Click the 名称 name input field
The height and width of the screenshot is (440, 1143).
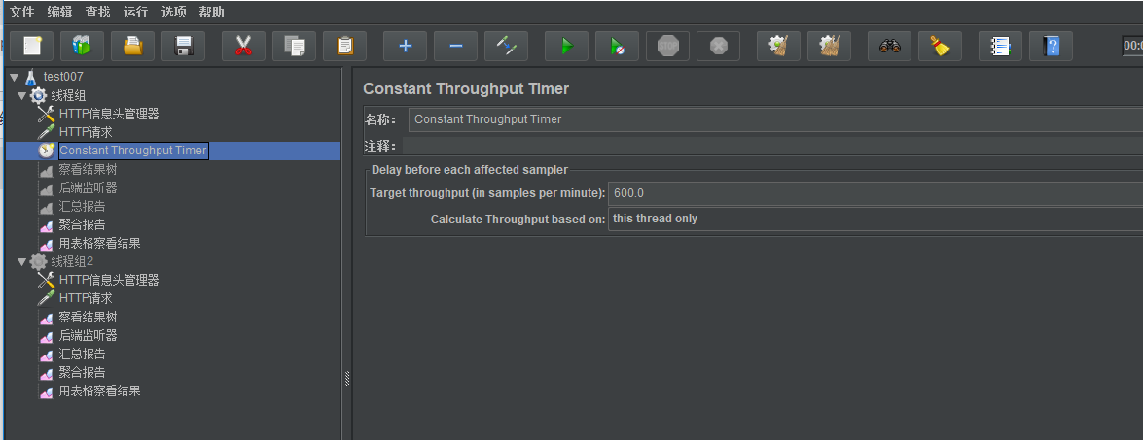[x=775, y=119]
